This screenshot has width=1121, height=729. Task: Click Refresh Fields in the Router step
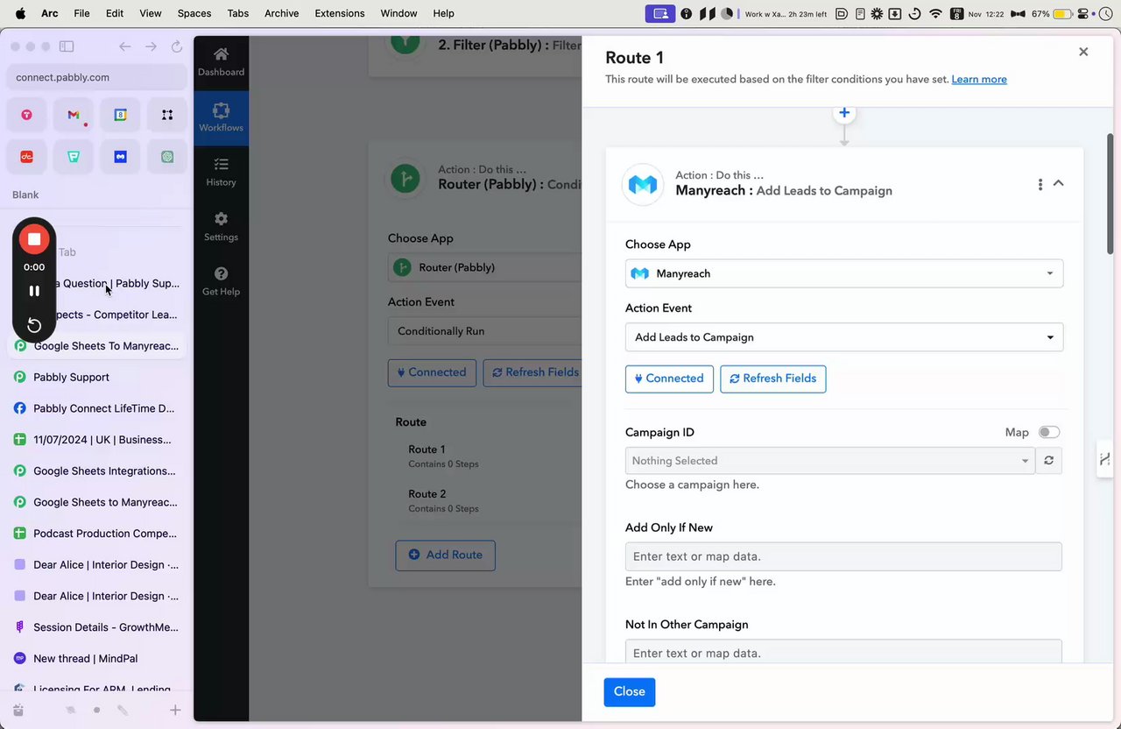tap(532, 372)
